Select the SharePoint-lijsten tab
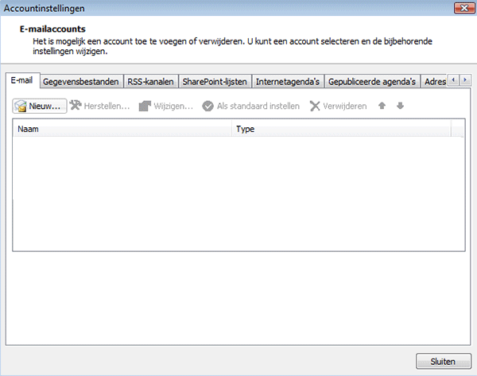The image size is (477, 376). click(x=215, y=81)
